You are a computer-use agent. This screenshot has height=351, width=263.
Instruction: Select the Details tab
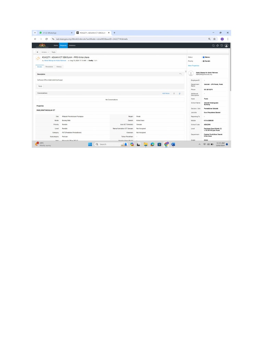40,67
